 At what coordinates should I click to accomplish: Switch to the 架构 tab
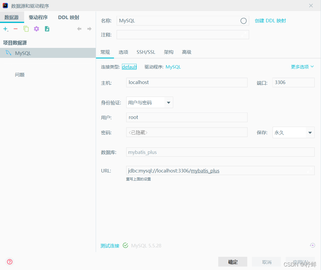tap(169, 52)
